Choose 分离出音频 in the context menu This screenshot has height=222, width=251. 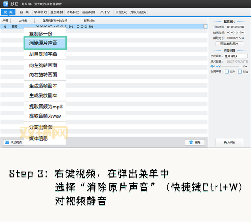tap(45, 127)
